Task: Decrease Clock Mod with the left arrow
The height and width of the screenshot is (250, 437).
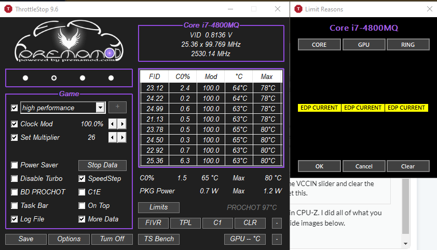Action: (112, 124)
